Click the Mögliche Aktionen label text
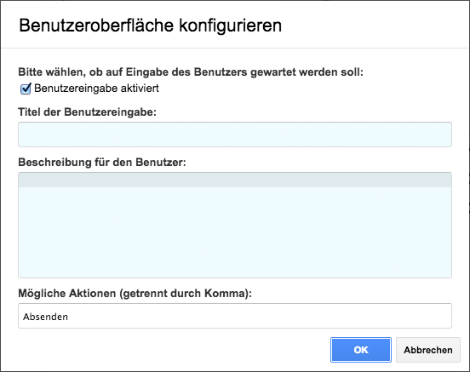 coord(135,294)
